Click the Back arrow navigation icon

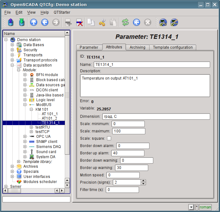pos(45,22)
